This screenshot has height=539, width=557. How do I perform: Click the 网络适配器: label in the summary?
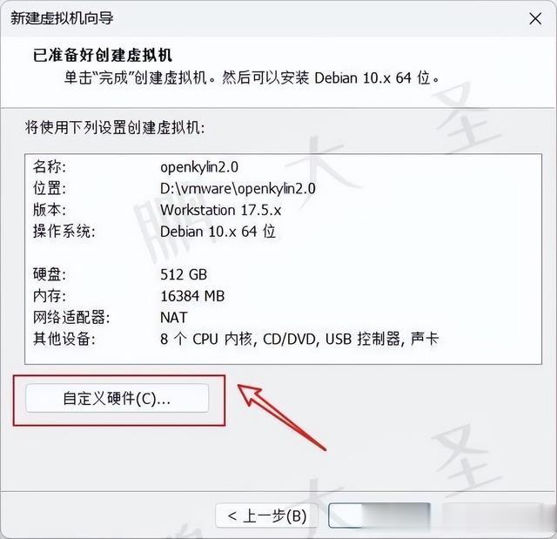click(71, 317)
